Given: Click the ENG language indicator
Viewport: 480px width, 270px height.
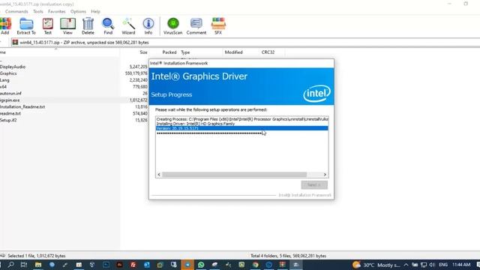Looking at the screenshot, I should tap(443, 265).
